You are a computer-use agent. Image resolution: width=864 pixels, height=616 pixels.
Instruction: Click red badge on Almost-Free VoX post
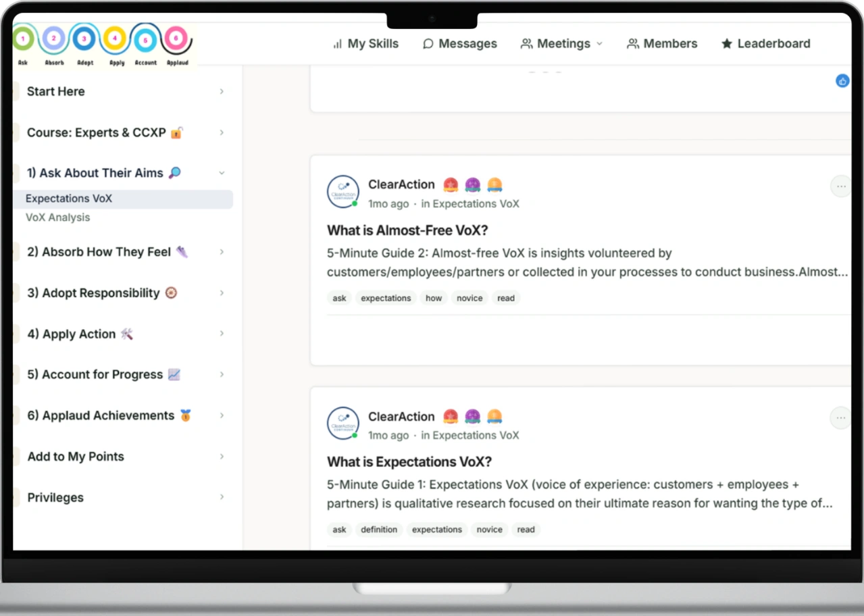[x=451, y=185]
